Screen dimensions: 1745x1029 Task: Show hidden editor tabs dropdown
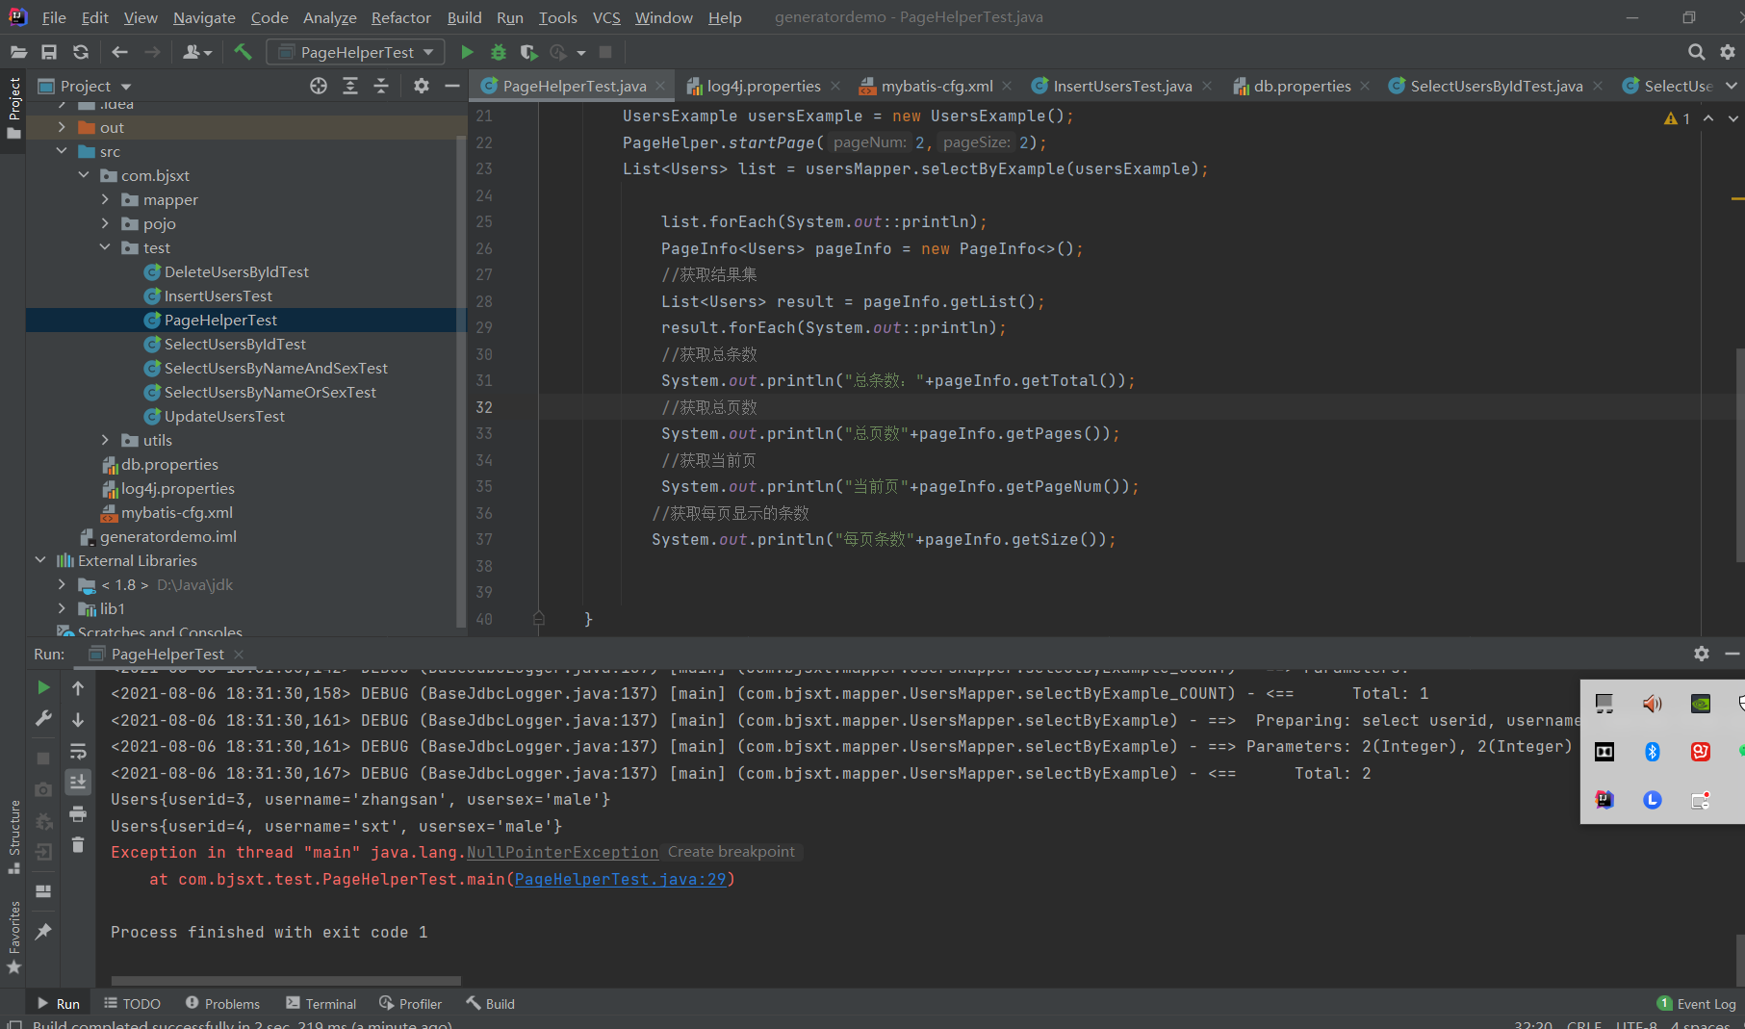pyautogui.click(x=1732, y=86)
